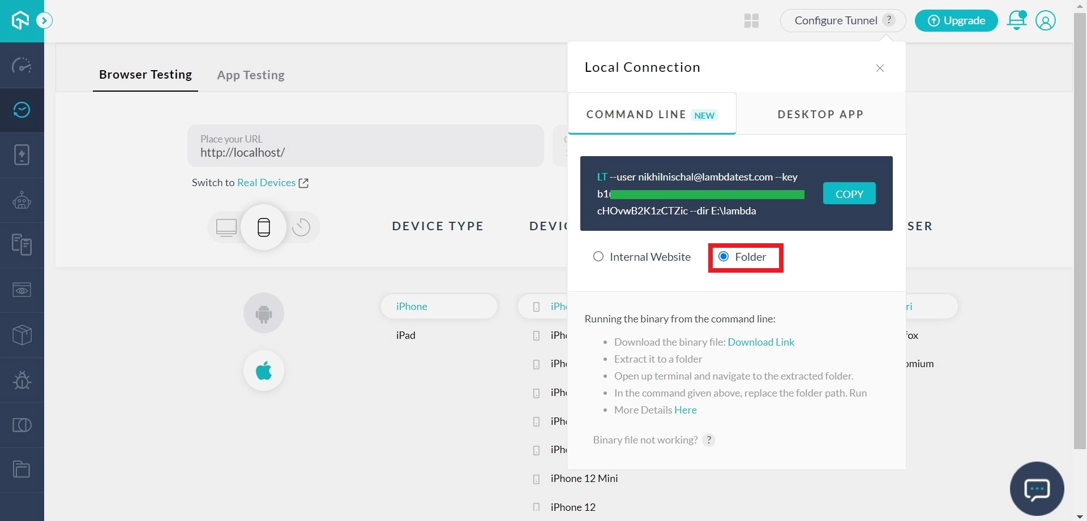Click the Download Link for the binary
The height and width of the screenshot is (521, 1087).
761,342
